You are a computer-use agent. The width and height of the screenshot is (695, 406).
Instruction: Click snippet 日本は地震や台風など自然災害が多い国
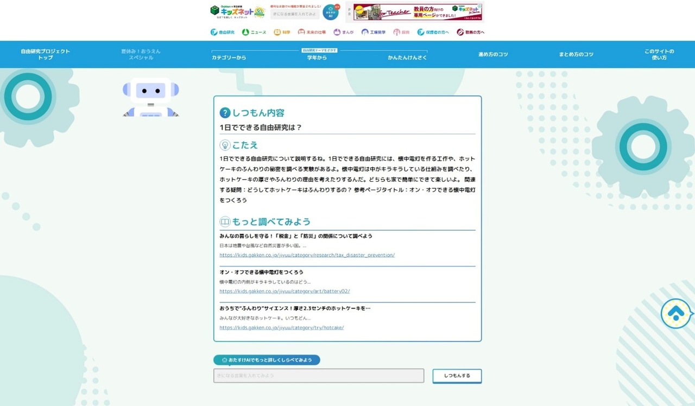(263, 246)
